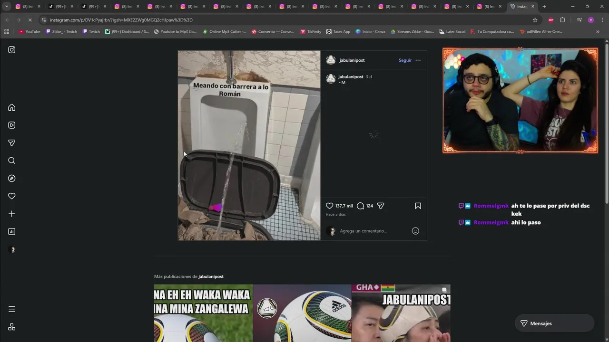The image size is (609, 342).
Task: Open the Later Social bookmark
Action: tap(452, 32)
